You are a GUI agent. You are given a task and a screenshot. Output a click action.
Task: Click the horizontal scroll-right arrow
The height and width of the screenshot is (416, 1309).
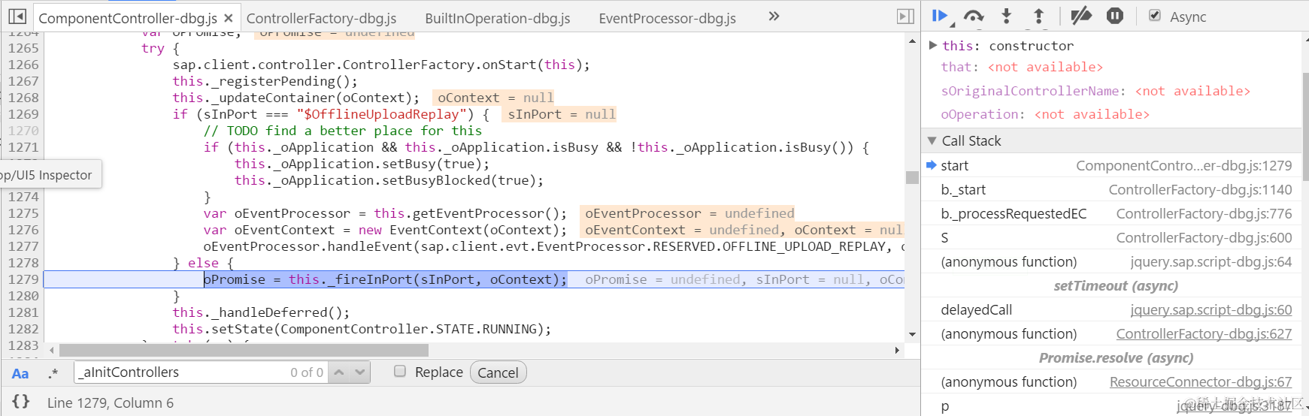897,350
